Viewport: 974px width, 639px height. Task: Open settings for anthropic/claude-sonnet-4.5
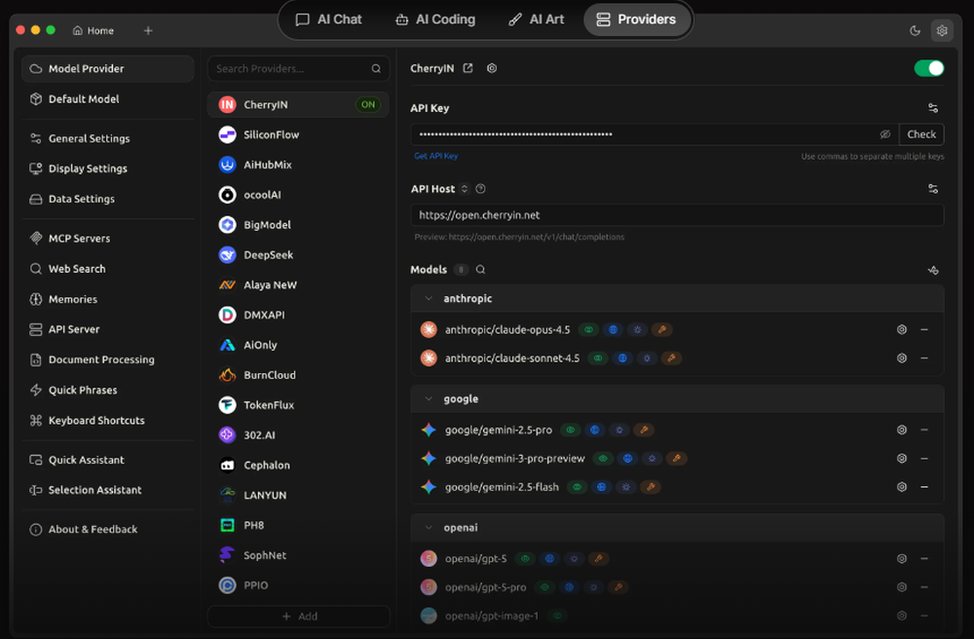click(x=901, y=358)
